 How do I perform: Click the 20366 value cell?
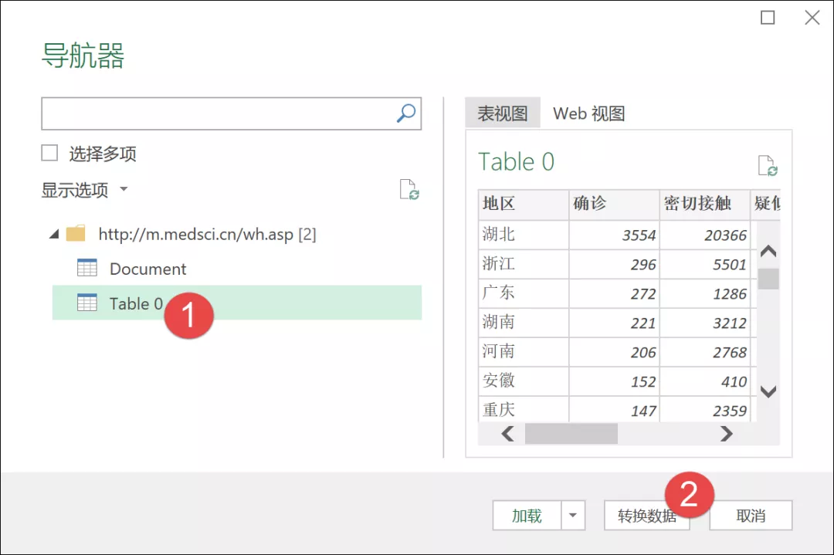click(x=705, y=235)
